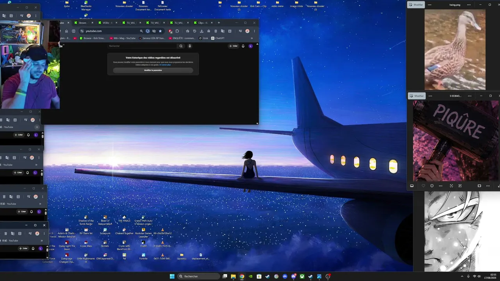The height and width of the screenshot is (281, 500).
Task: Select the Fortnite desktop icon
Action: pos(143,257)
